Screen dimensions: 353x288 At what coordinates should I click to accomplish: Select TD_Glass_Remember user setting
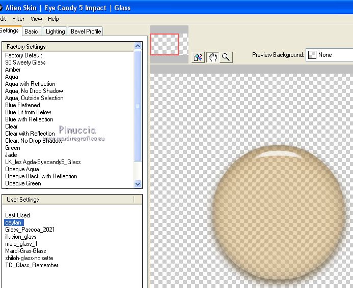point(32,265)
